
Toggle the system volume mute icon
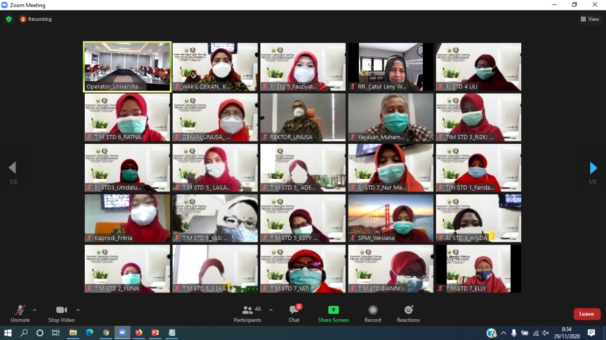545,333
